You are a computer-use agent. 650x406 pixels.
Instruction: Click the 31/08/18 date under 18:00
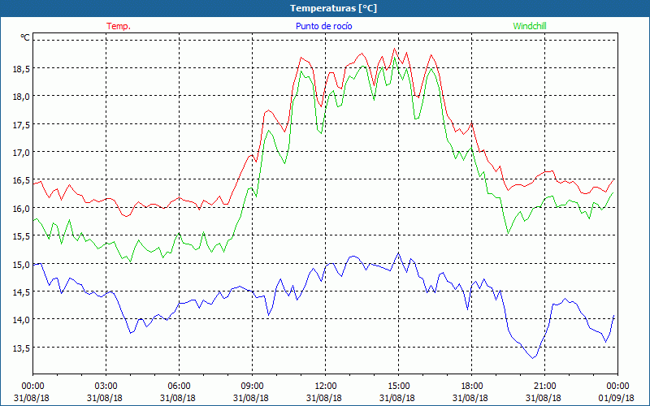coord(470,398)
